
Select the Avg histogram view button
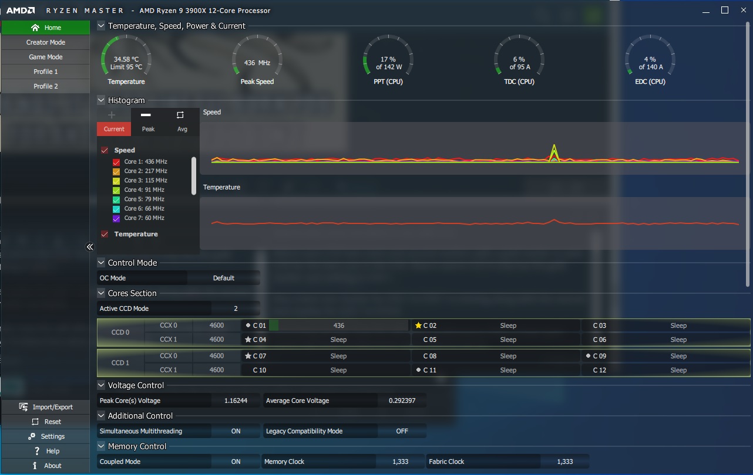[x=182, y=122]
